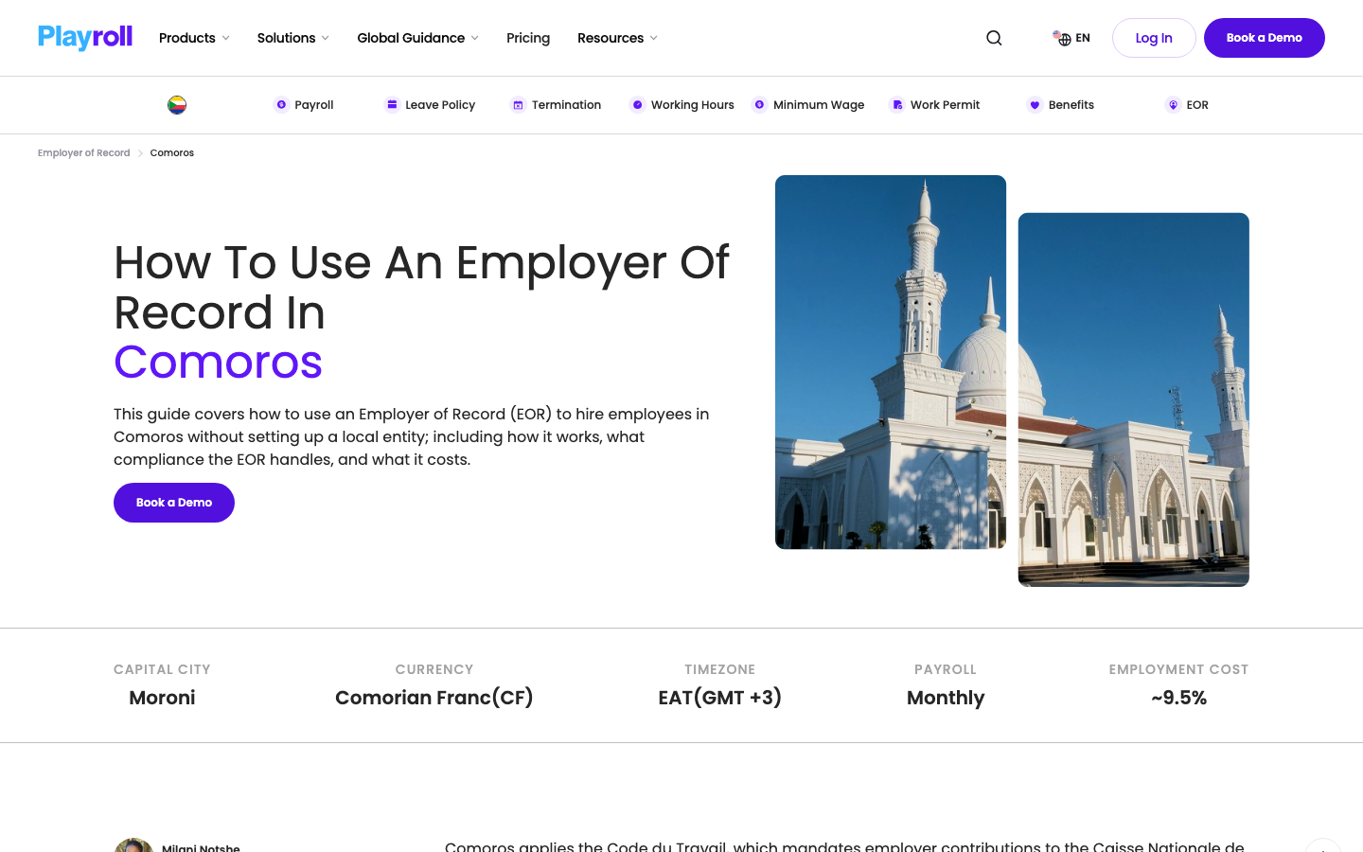The height and width of the screenshot is (852, 1363).
Task: Expand the Resources dropdown chevron
Action: [653, 38]
